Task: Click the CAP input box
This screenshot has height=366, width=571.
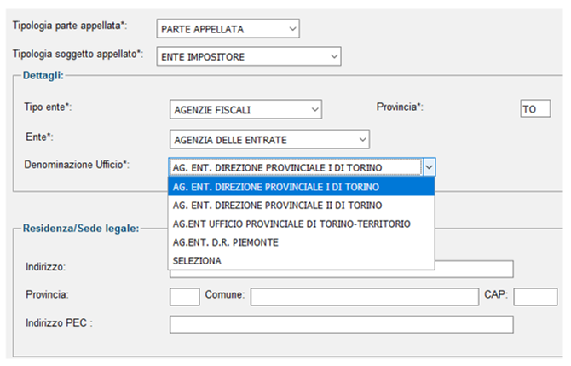Action: pyautogui.click(x=535, y=297)
